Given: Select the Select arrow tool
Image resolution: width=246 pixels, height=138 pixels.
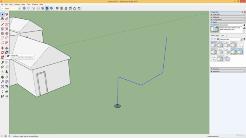Looking at the screenshot, I should tap(2, 15).
